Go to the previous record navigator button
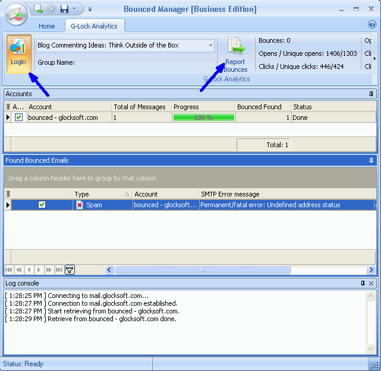 click(x=29, y=270)
